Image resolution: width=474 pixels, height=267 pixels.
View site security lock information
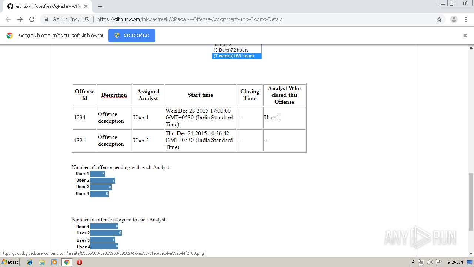pos(46,19)
